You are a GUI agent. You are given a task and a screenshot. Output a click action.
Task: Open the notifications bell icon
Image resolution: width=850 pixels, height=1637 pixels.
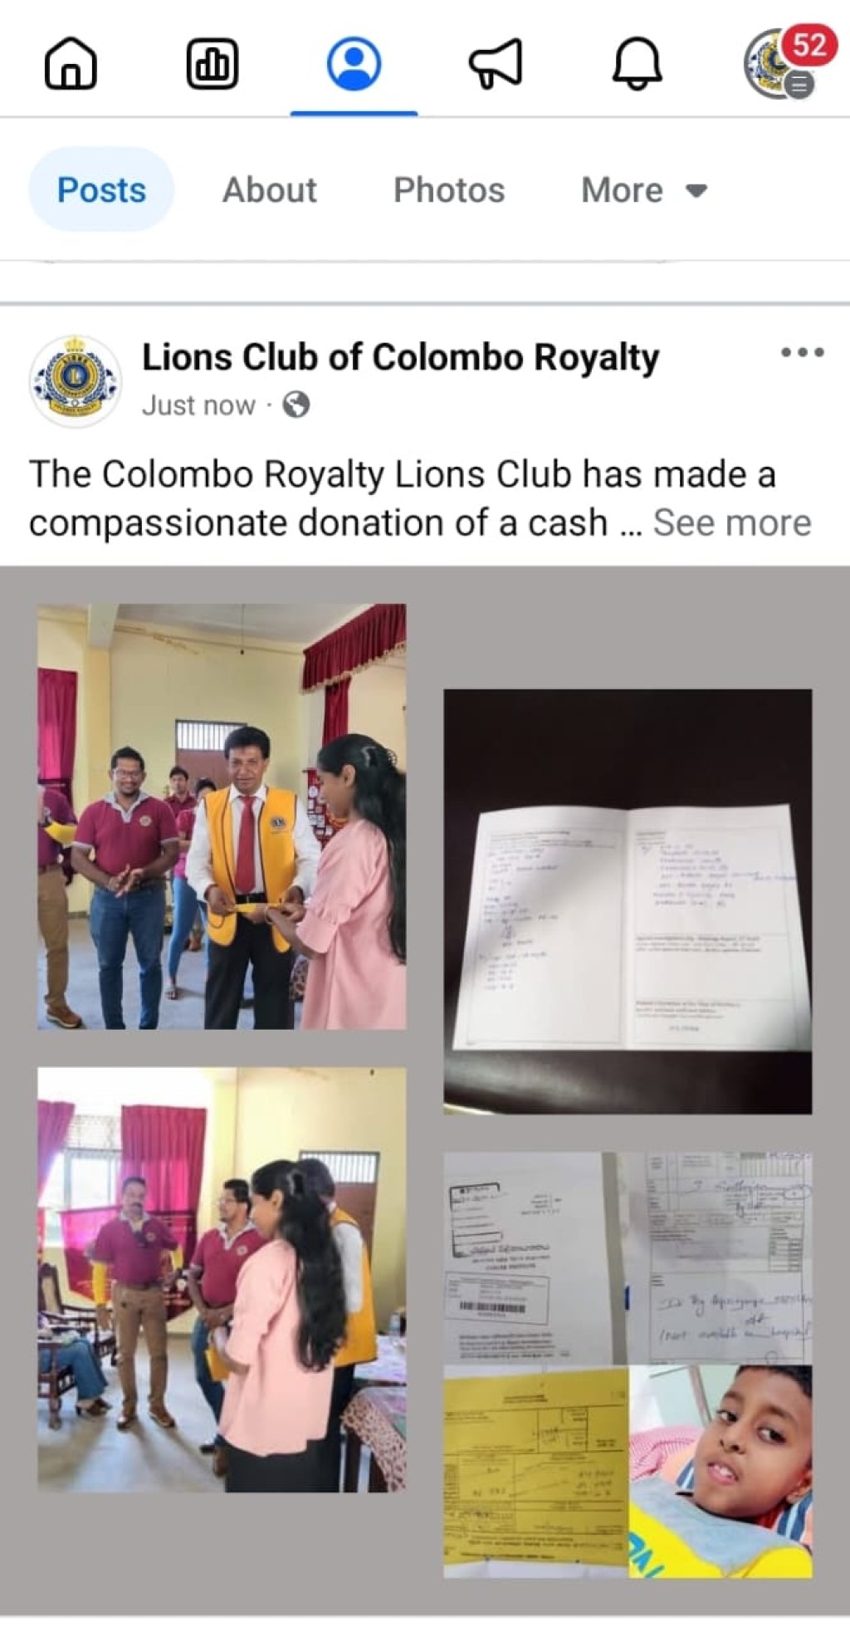[637, 64]
